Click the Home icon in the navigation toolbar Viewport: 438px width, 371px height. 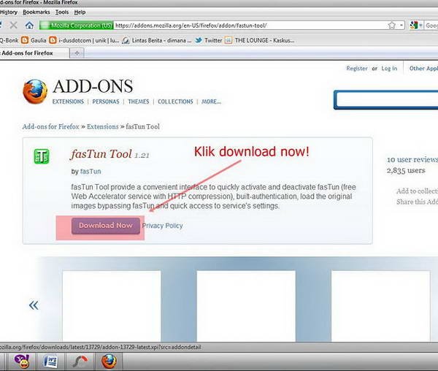point(29,25)
